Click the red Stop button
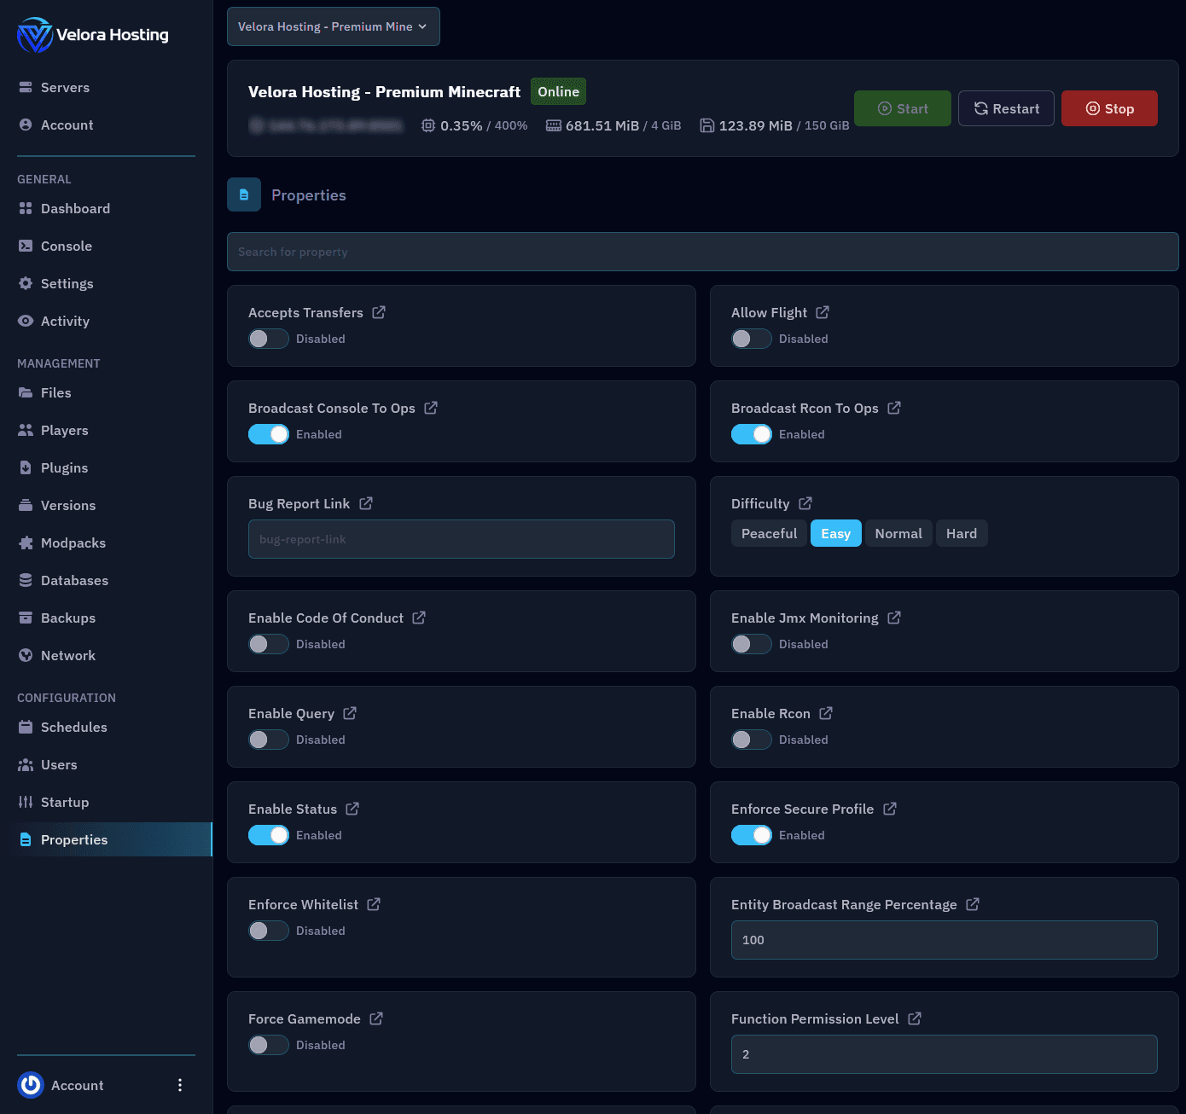The width and height of the screenshot is (1186, 1114). pyautogui.click(x=1108, y=108)
